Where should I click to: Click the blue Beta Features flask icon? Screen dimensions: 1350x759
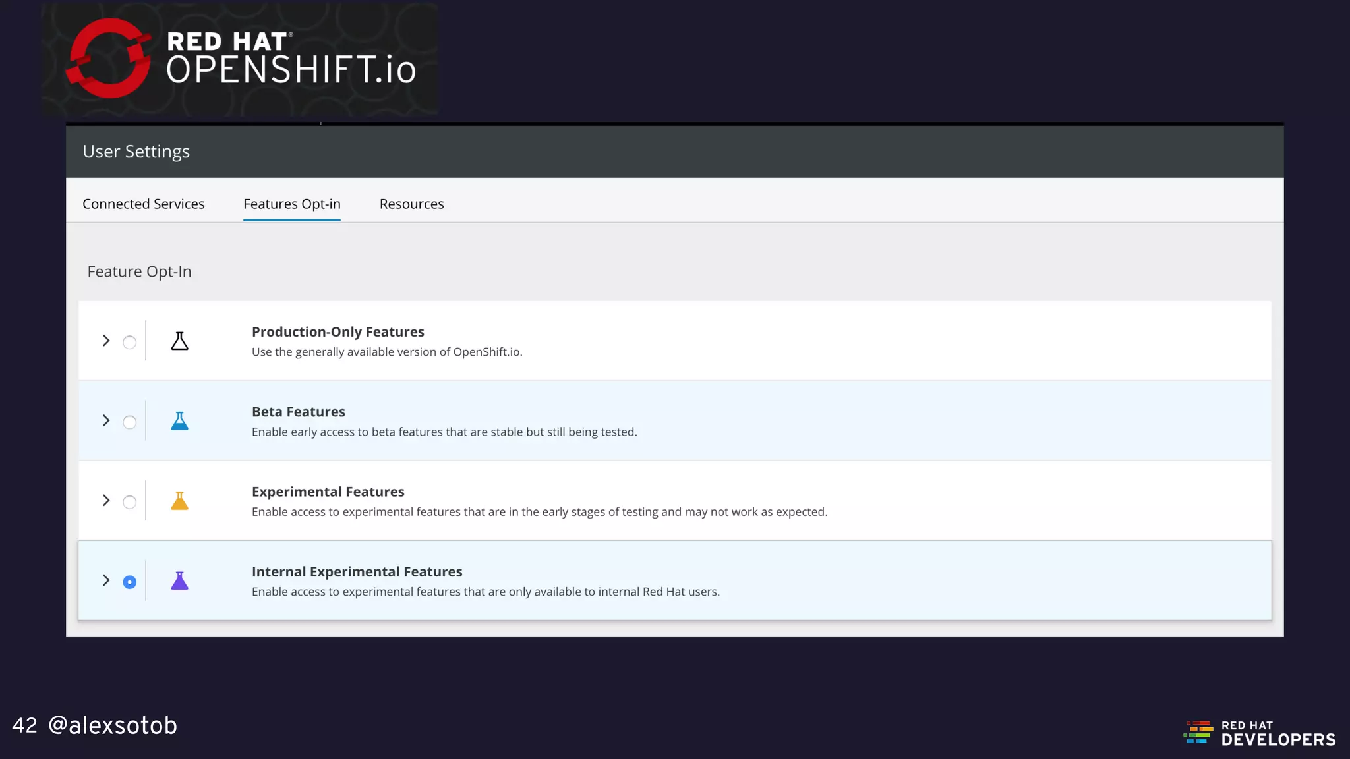[179, 421]
